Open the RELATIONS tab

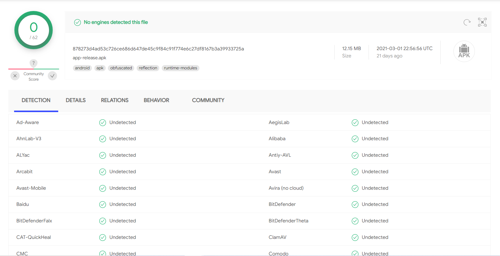point(115,100)
